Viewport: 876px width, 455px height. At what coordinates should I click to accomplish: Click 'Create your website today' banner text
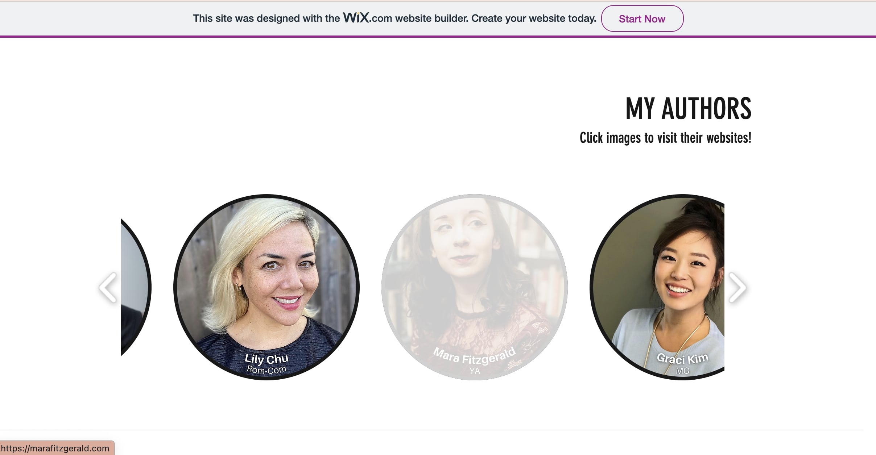pos(534,18)
